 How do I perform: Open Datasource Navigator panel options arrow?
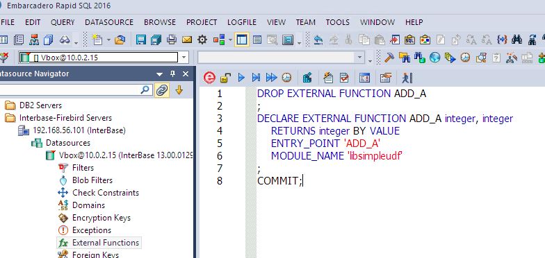(160, 74)
